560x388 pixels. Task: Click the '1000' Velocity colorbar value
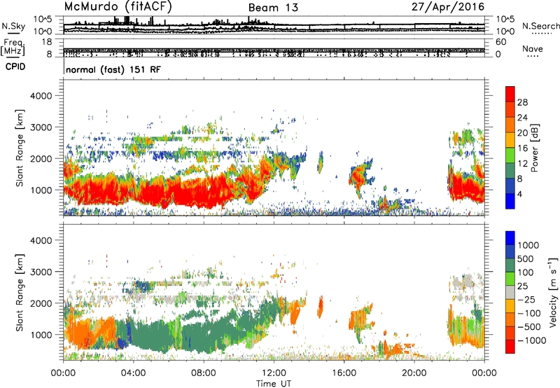pos(528,245)
